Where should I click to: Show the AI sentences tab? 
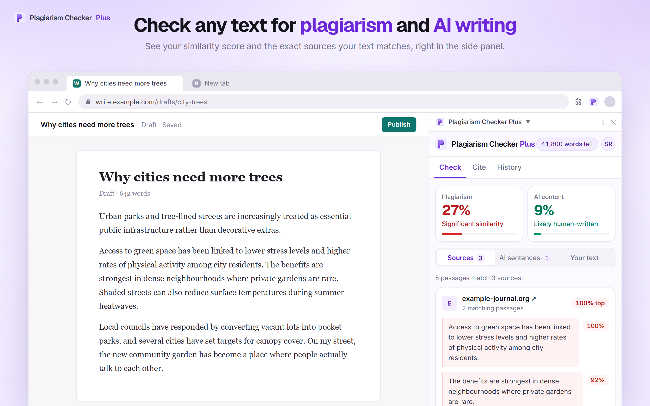click(x=525, y=258)
